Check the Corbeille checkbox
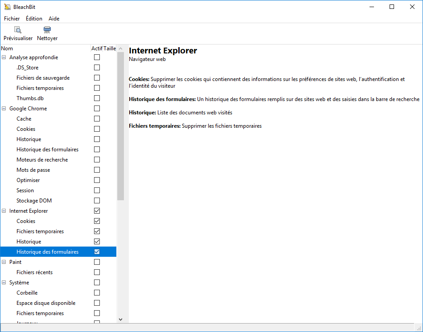Viewport: 423px width, 332px height. pyautogui.click(x=97, y=293)
